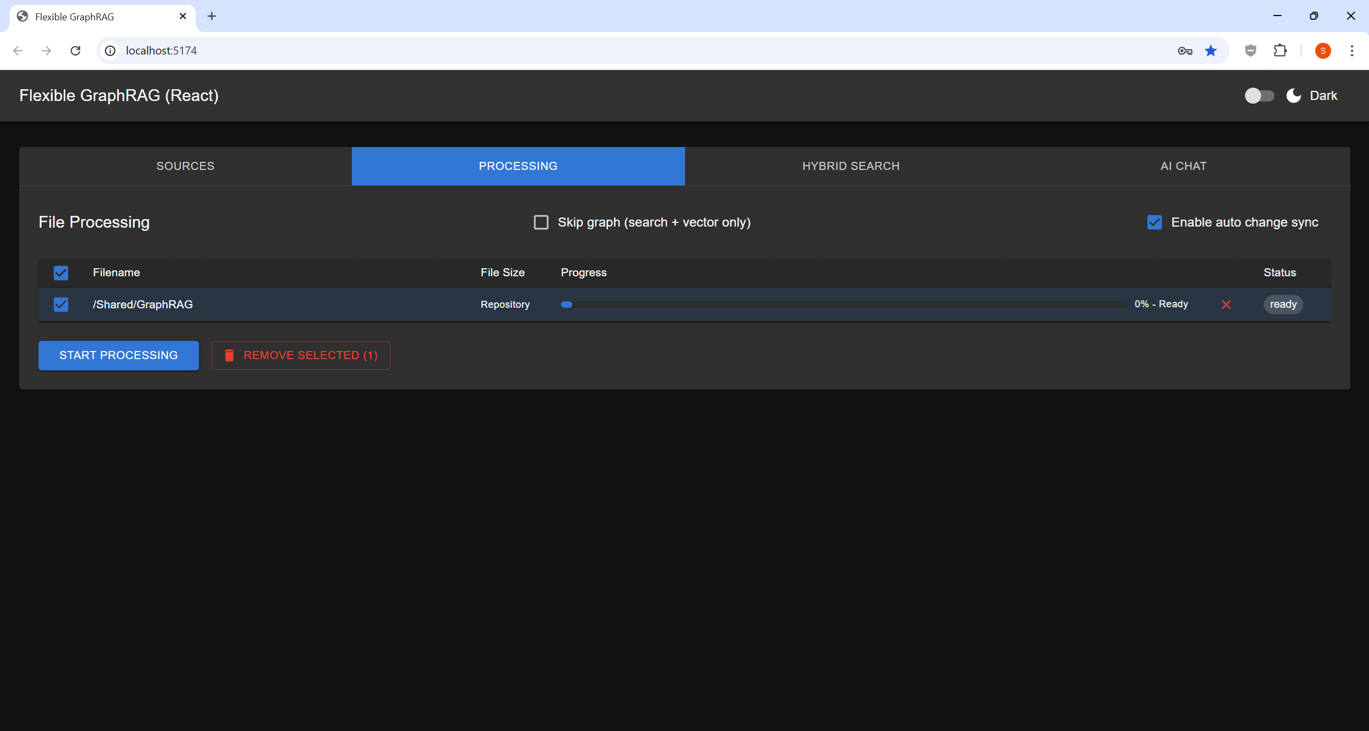Open the AI Chat tab

click(1182, 166)
